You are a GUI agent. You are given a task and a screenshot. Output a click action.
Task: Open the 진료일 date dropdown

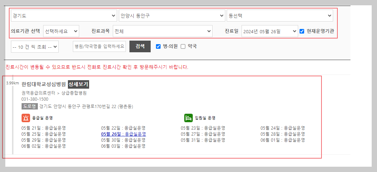[270, 31]
